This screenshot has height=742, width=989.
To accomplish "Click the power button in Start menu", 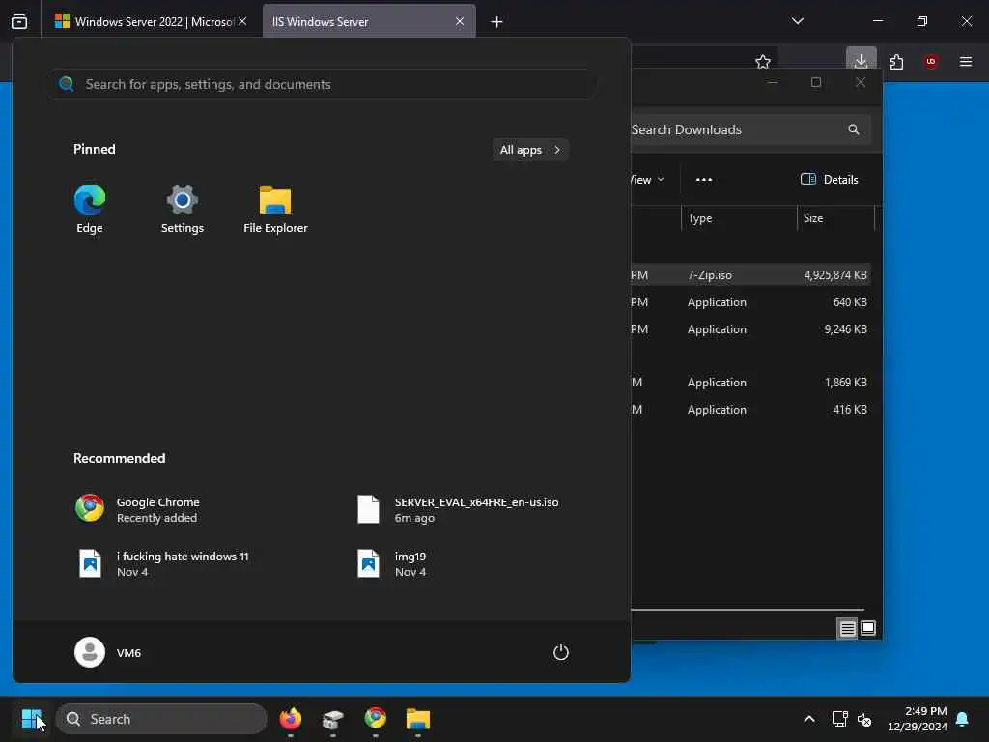I will [x=561, y=652].
